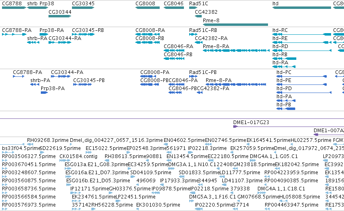344x211 pixels.
Task: Click the CG30344 gene feature
Action: pos(60,16)
